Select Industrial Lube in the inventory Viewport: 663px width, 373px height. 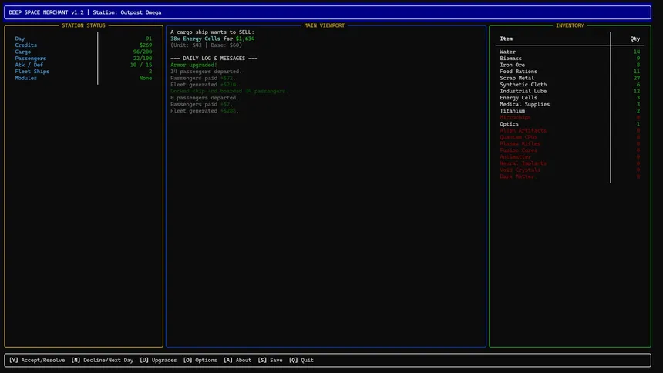coord(523,91)
